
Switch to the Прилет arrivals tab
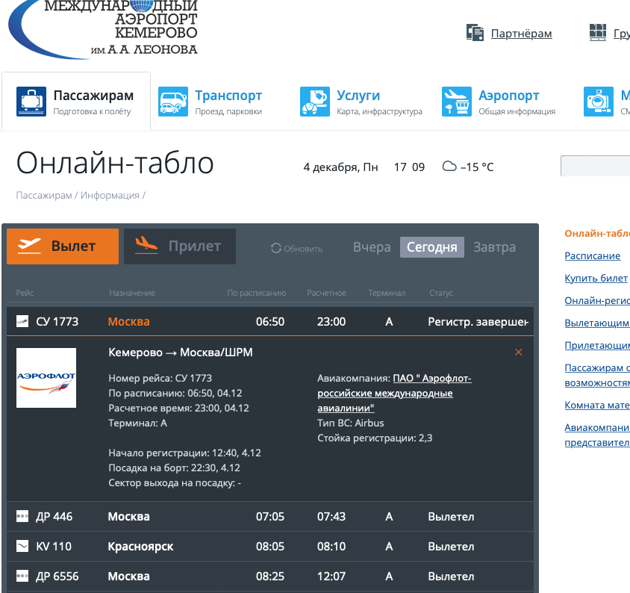pyautogui.click(x=180, y=246)
